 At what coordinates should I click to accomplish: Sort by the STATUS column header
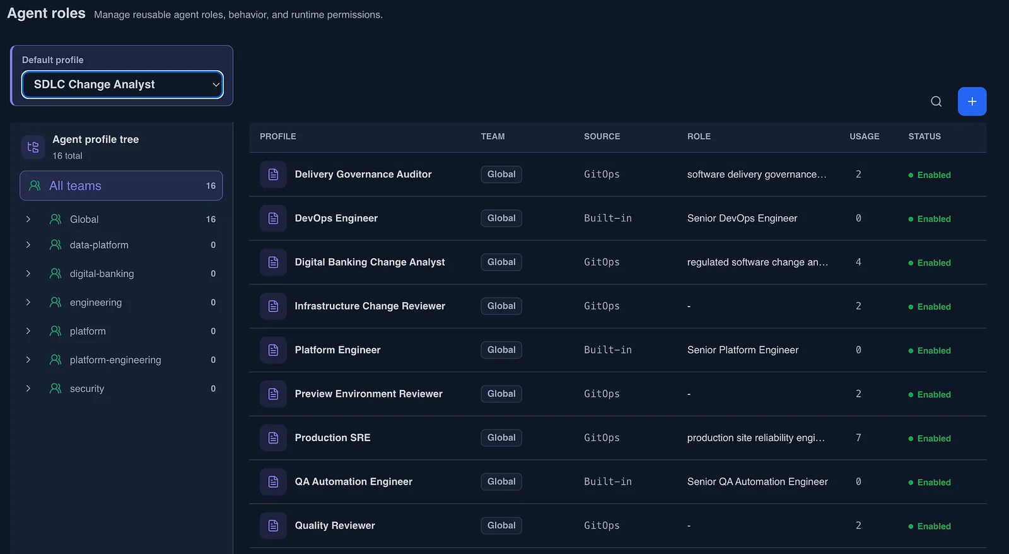tap(924, 136)
